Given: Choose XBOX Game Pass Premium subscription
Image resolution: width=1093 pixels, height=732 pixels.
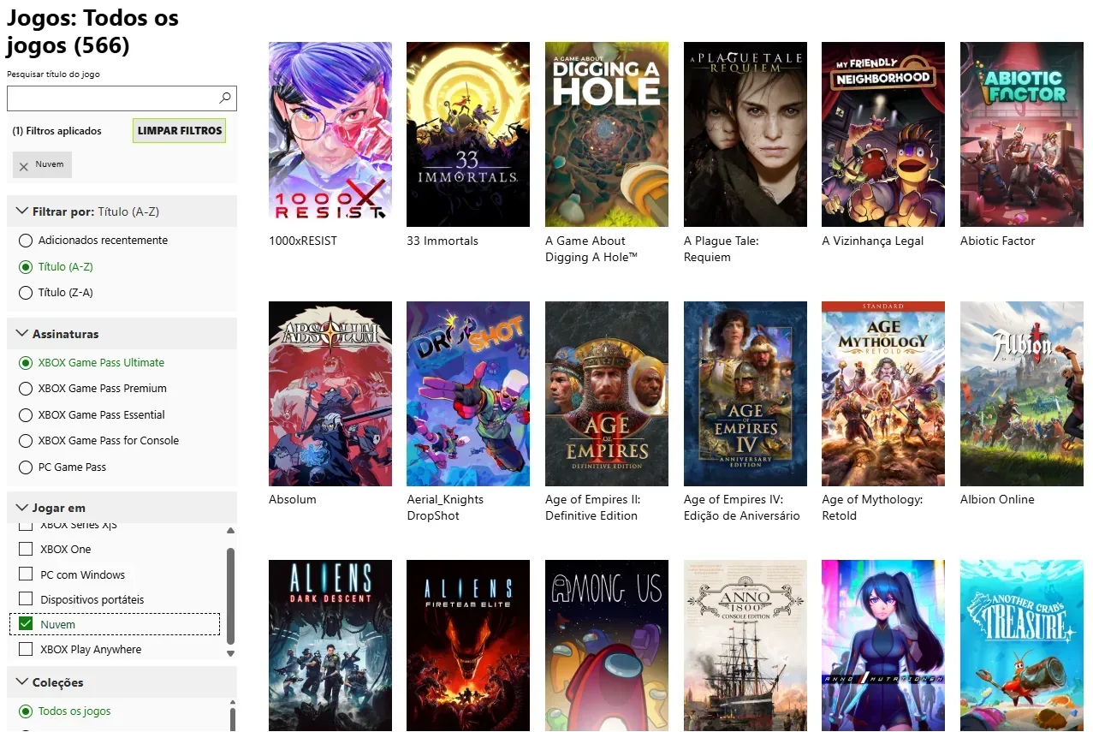Looking at the screenshot, I should click(x=26, y=389).
